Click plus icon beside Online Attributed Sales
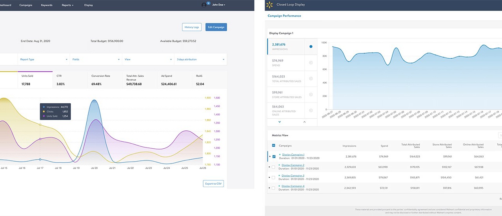 pos(311,110)
